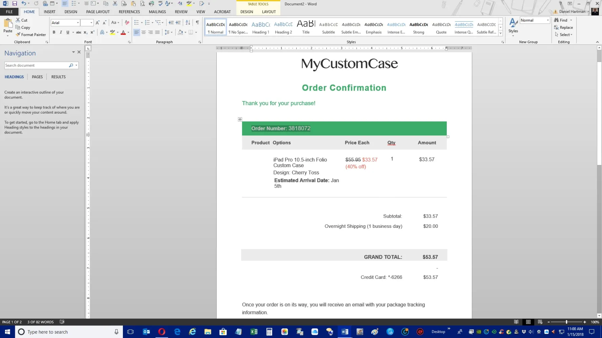Open the INSERT ribbon tab
602x338 pixels.
pyautogui.click(x=49, y=11)
